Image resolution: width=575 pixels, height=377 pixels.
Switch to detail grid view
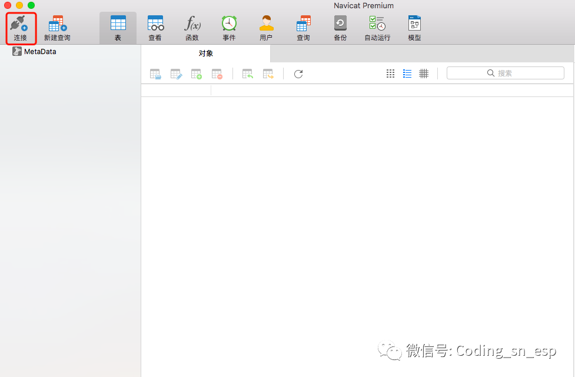(x=424, y=74)
